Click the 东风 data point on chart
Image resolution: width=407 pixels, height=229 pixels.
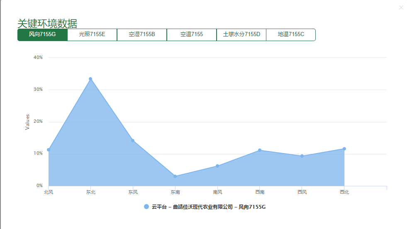133,141
